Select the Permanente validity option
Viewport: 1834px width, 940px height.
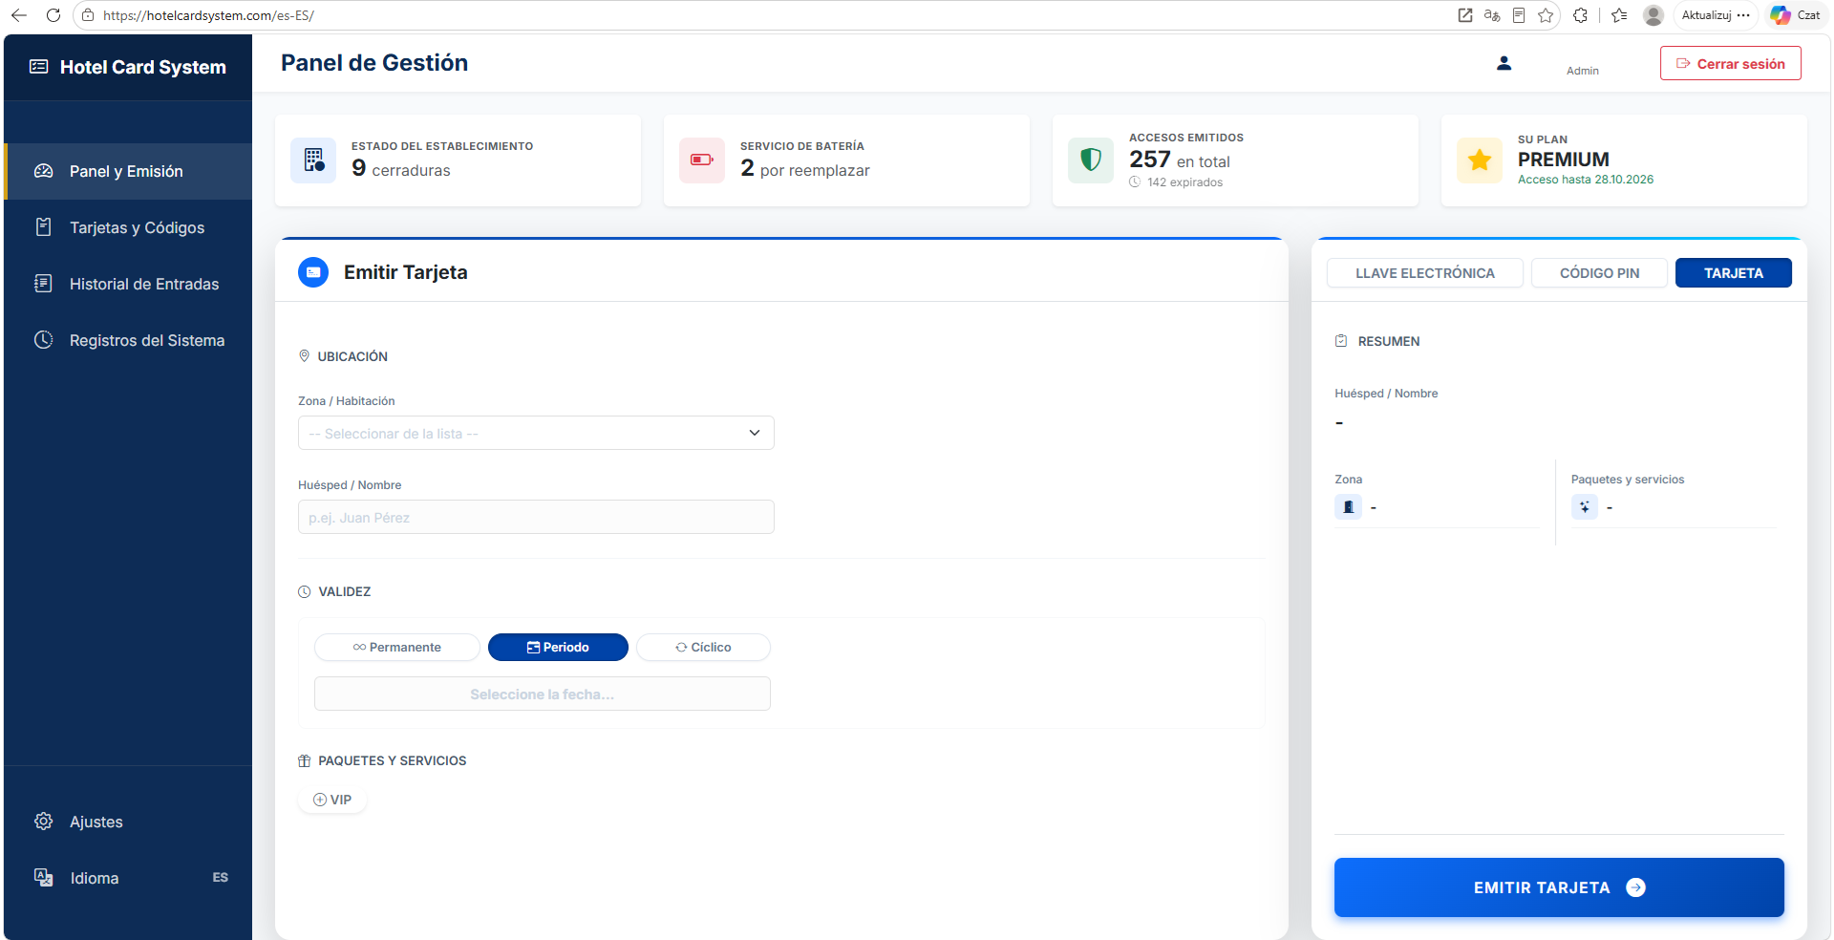(397, 647)
